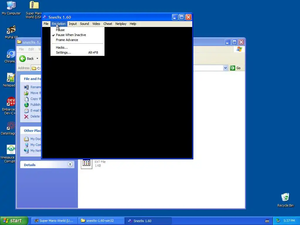Select the EXT File icon in Explorer
The image size is (300, 225).
(x=86, y=164)
